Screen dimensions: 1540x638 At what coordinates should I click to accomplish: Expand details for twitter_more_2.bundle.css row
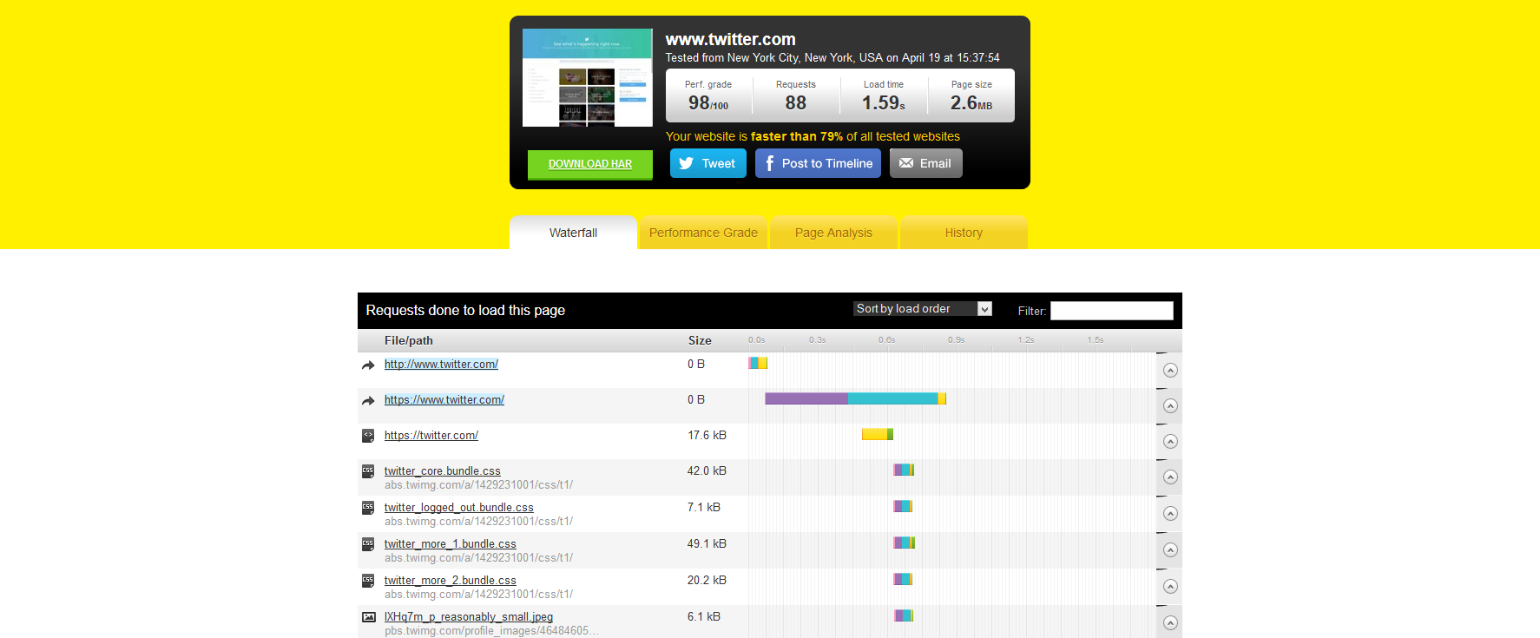(x=1170, y=587)
